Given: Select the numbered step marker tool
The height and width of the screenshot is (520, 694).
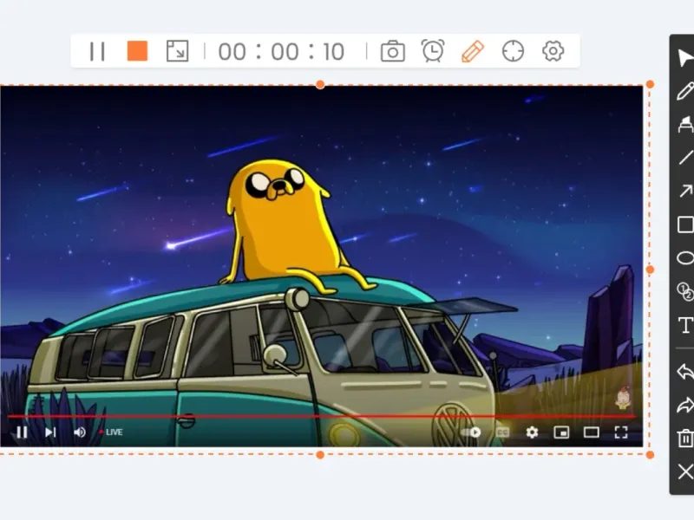Looking at the screenshot, I should click(x=685, y=291).
